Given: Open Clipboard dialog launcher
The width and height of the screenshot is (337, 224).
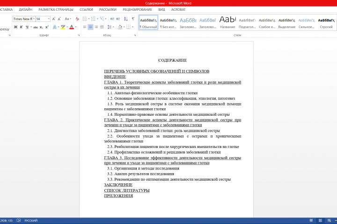Looking at the screenshot, I should point(9,35).
